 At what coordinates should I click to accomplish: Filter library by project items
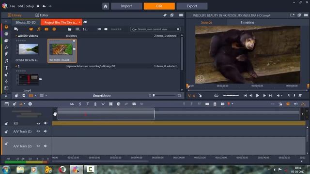(x=54, y=29)
